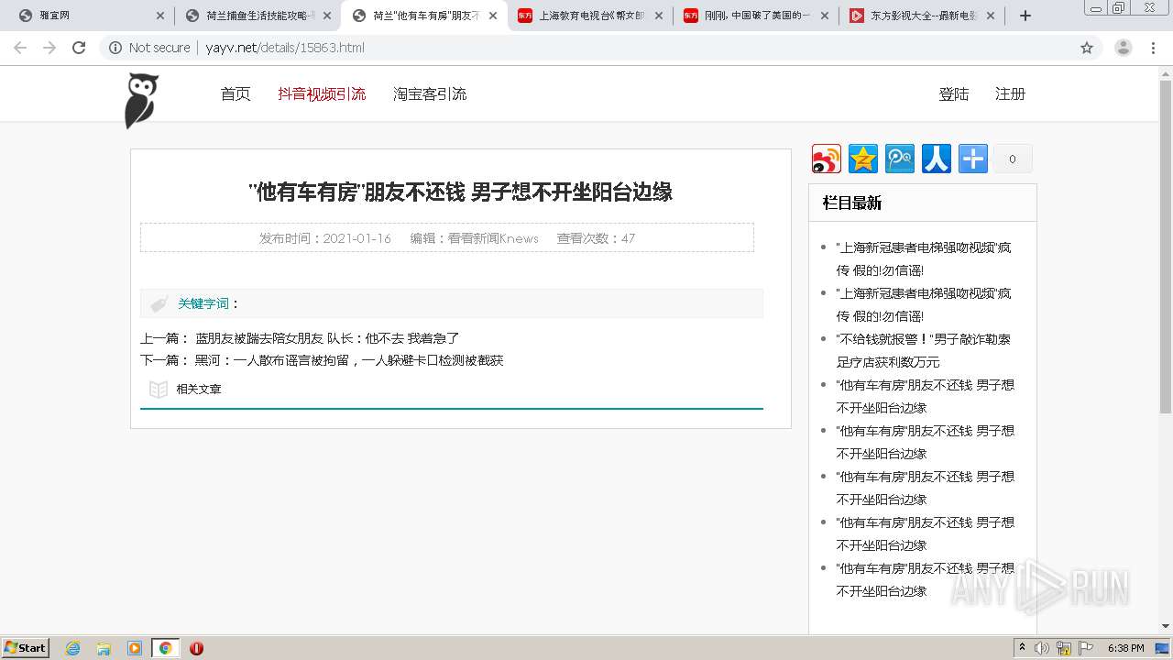Show hidden tray icons arrow

pos(1022,648)
